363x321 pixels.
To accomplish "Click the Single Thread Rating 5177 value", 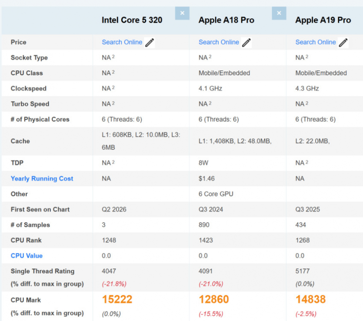I will point(300,271).
